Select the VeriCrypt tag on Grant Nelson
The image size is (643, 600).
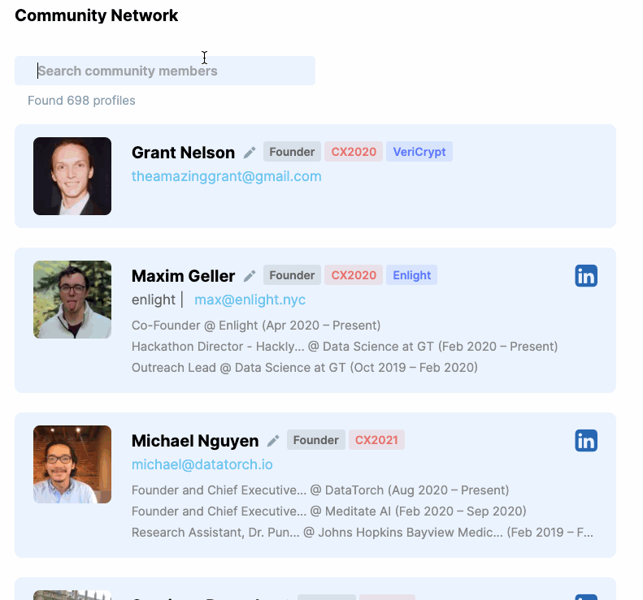coord(419,152)
